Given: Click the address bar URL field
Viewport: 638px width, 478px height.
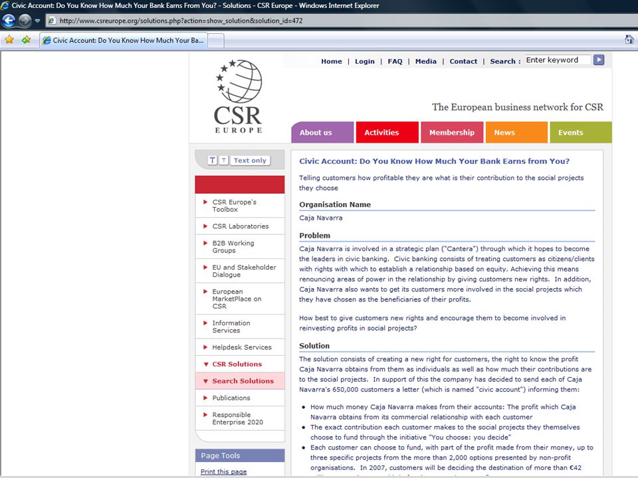Looking at the screenshot, I should click(342, 21).
